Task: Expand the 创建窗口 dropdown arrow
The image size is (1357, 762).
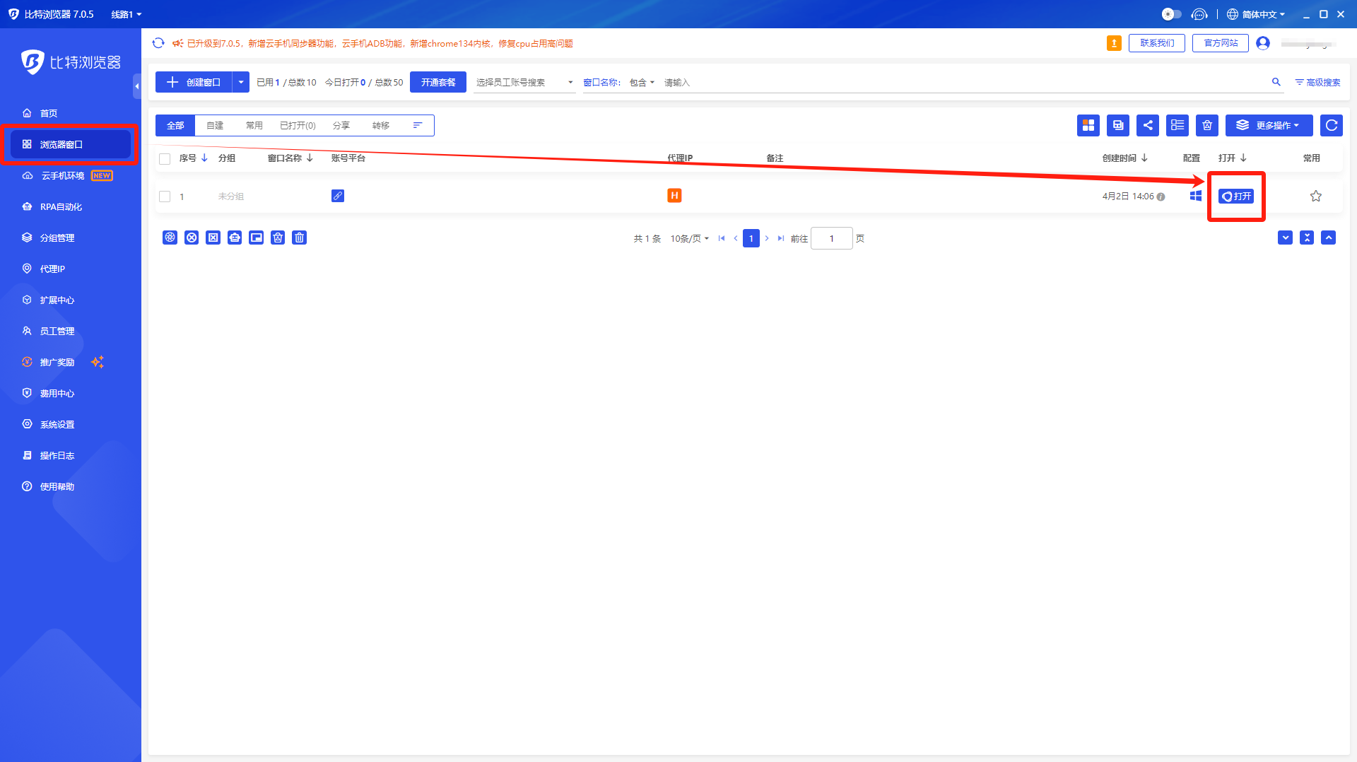Action: 241,82
